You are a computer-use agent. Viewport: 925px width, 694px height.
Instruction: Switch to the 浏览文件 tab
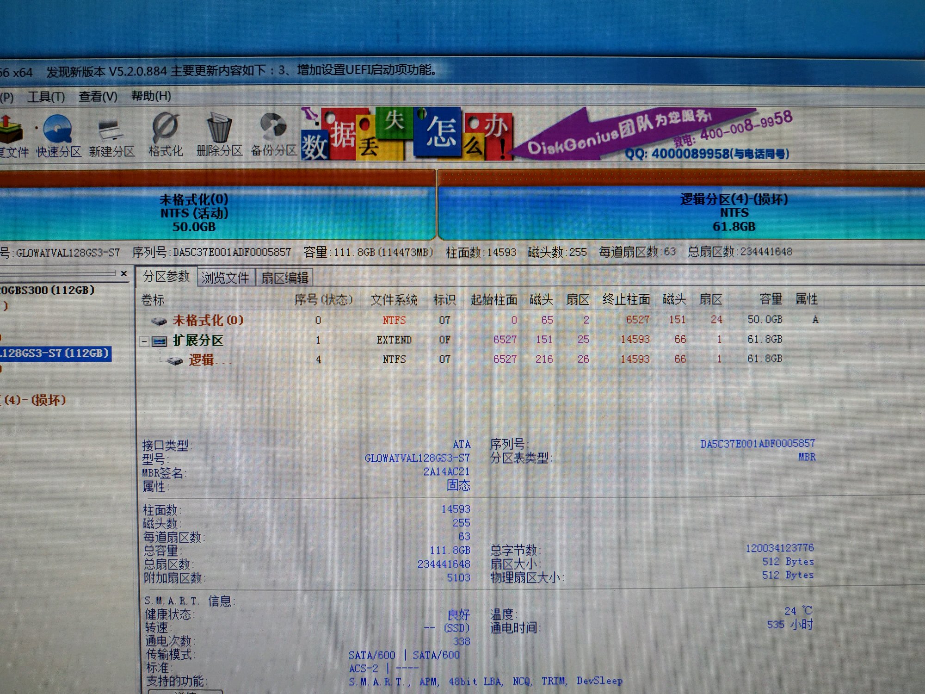click(225, 278)
